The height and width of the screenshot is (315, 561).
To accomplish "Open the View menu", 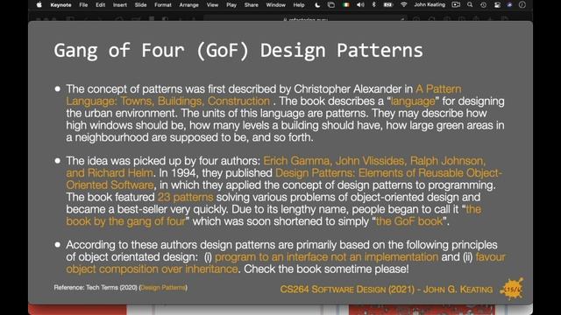I will click(x=212, y=5).
